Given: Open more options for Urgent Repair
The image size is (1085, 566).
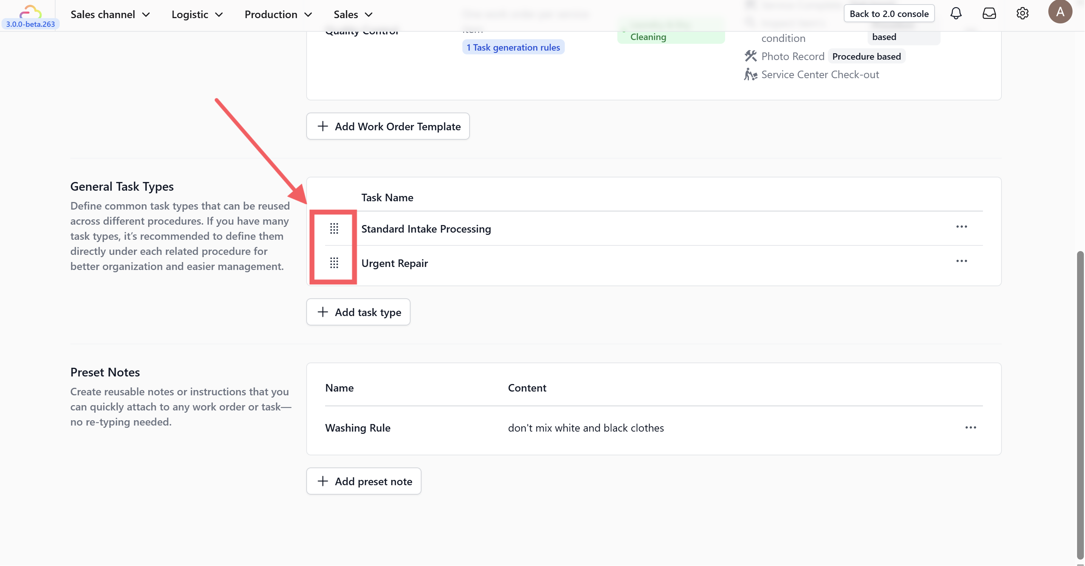Looking at the screenshot, I should pos(961,261).
